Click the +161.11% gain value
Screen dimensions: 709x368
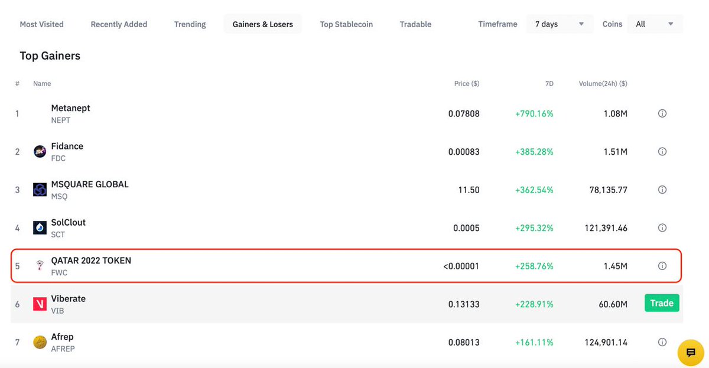pyautogui.click(x=534, y=342)
